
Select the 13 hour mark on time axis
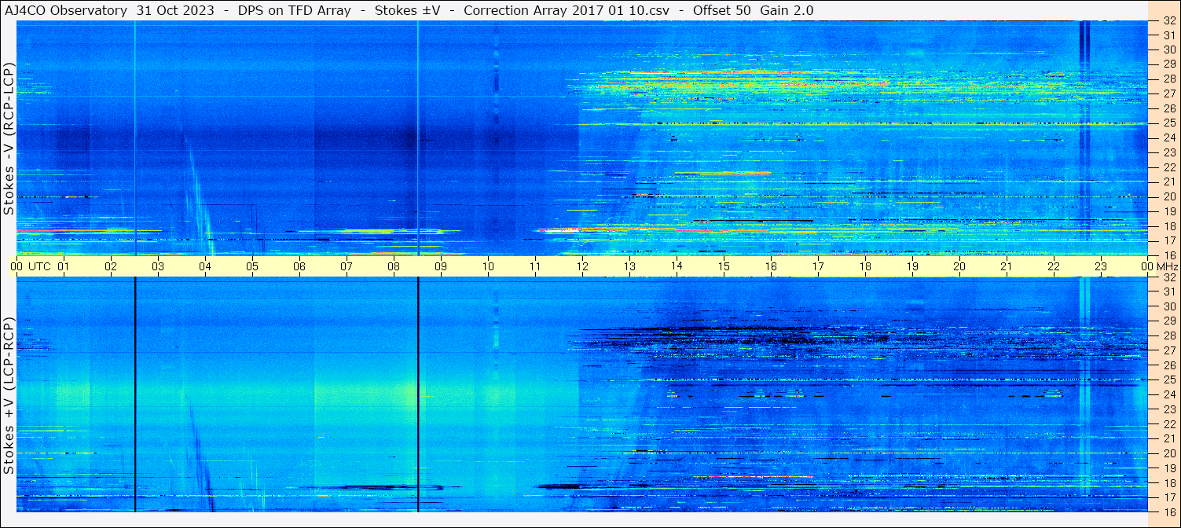click(x=629, y=266)
